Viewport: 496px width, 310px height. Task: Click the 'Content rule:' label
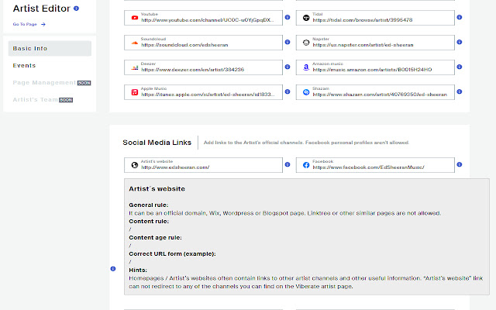click(x=149, y=222)
